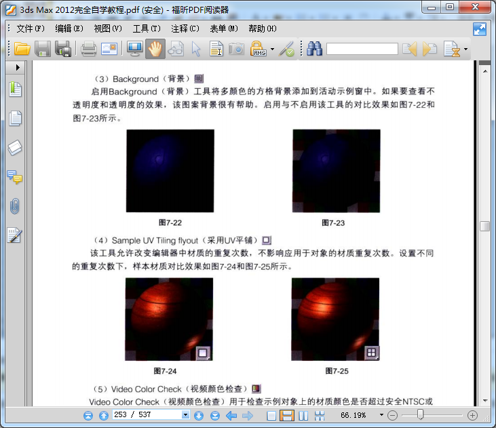
Task: Click the email document icon
Action: tap(109, 49)
